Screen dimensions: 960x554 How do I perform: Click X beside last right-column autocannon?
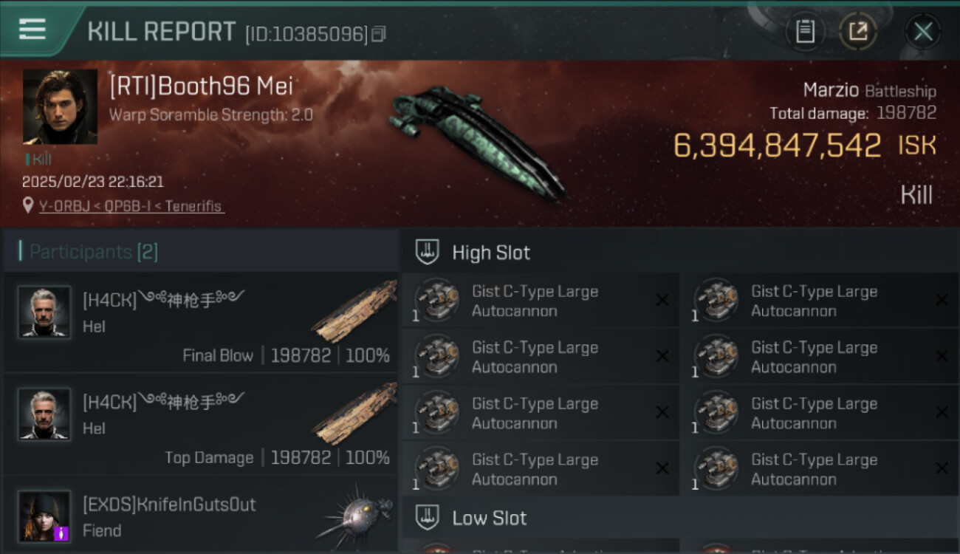point(942,468)
